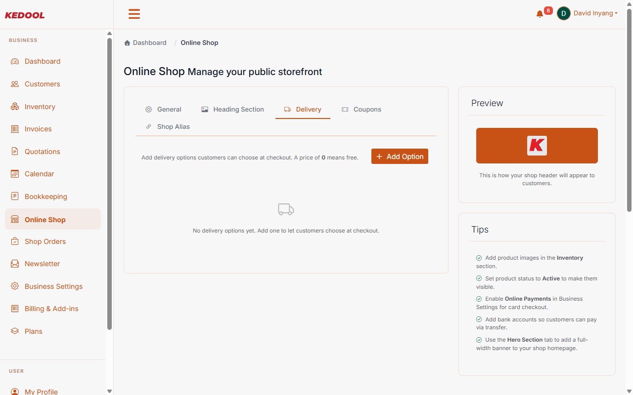Click the Quotations document icon
Image resolution: width=633 pixels, height=395 pixels.
point(15,152)
